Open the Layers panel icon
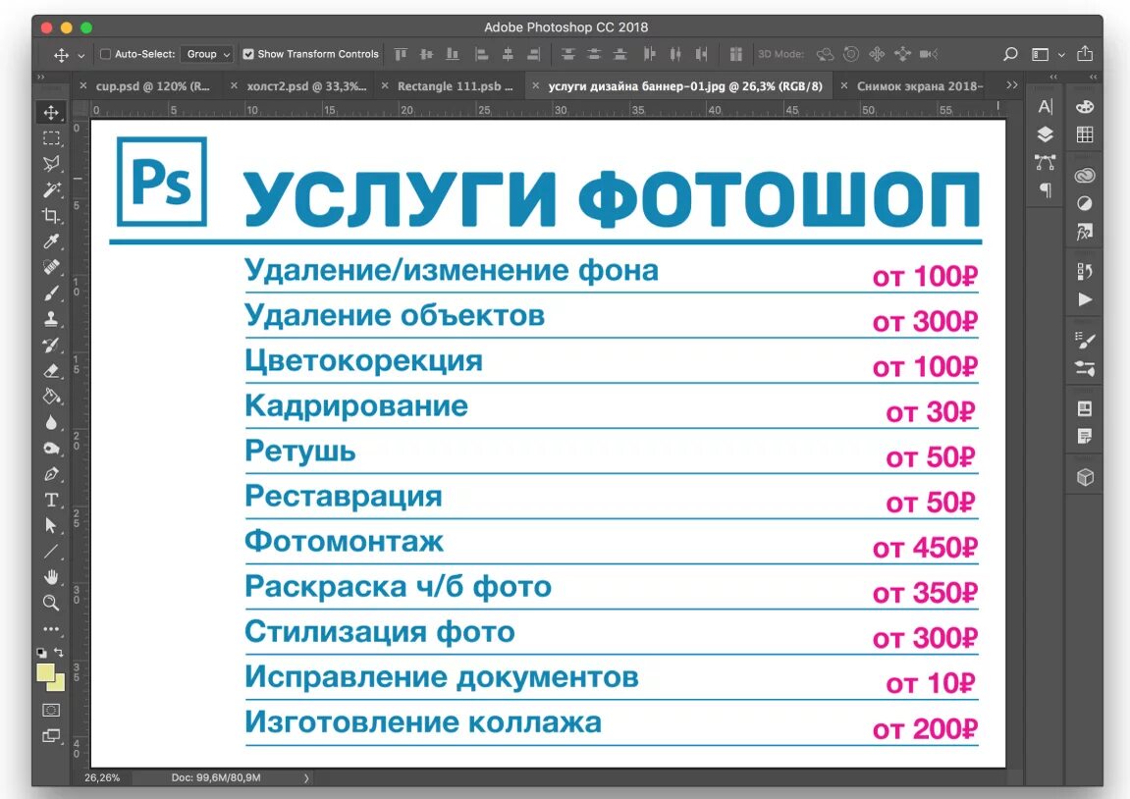 click(1045, 134)
